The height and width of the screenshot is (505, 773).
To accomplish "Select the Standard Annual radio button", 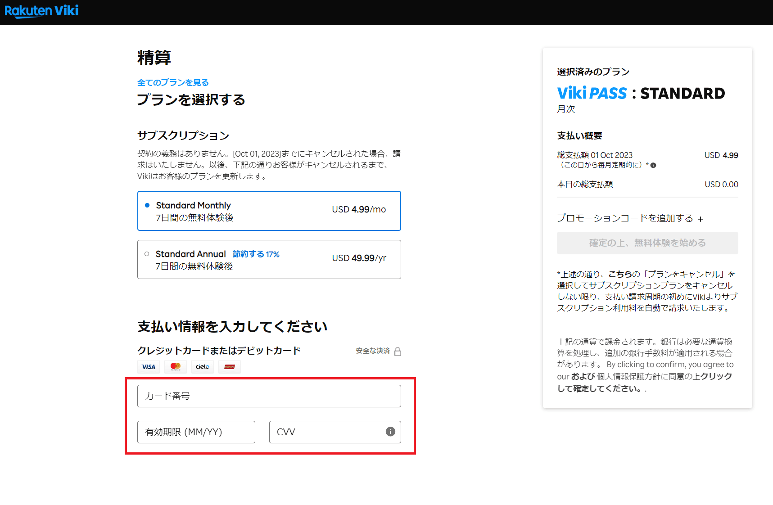I will (x=147, y=254).
